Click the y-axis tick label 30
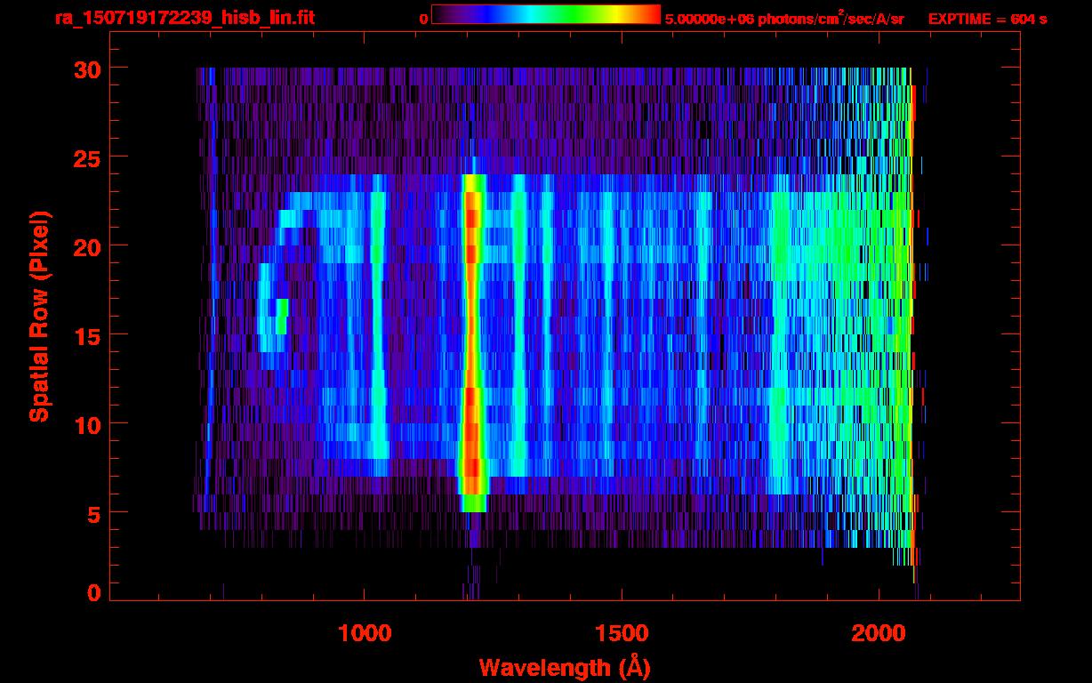This screenshot has height=683, width=1092. (x=88, y=68)
